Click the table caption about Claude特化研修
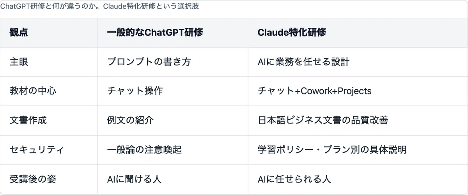Screen dimensions: 468x195 [x=100, y=7]
